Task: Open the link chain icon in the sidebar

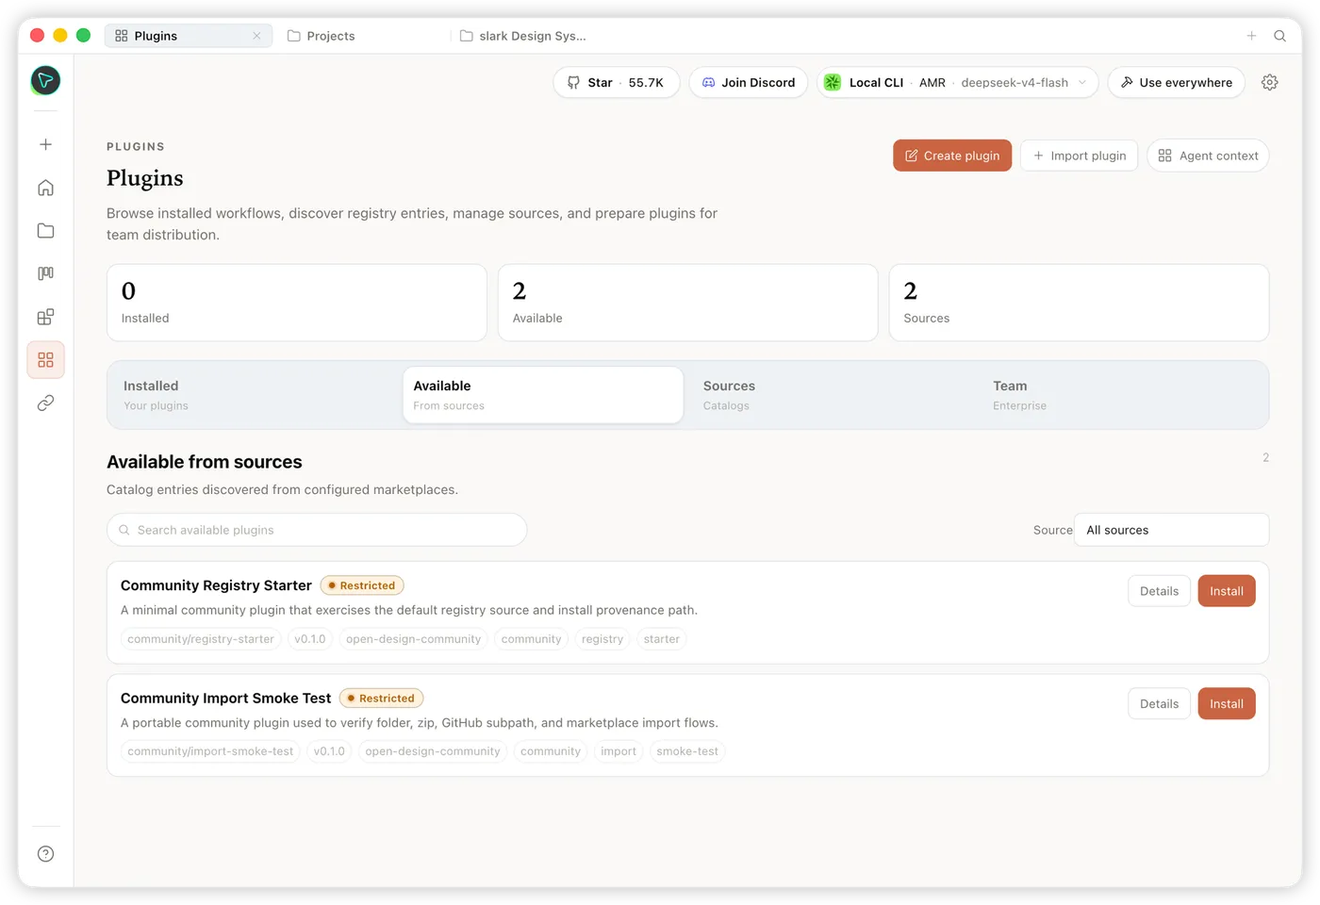Action: click(x=45, y=403)
